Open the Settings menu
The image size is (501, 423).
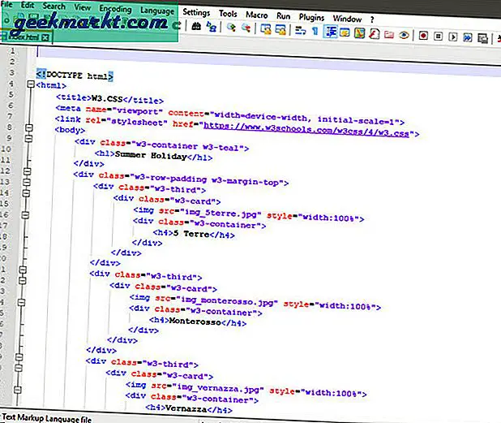pos(196,12)
